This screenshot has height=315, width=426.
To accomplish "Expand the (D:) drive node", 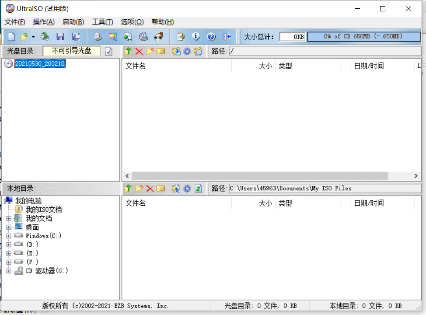I will pos(9,245).
